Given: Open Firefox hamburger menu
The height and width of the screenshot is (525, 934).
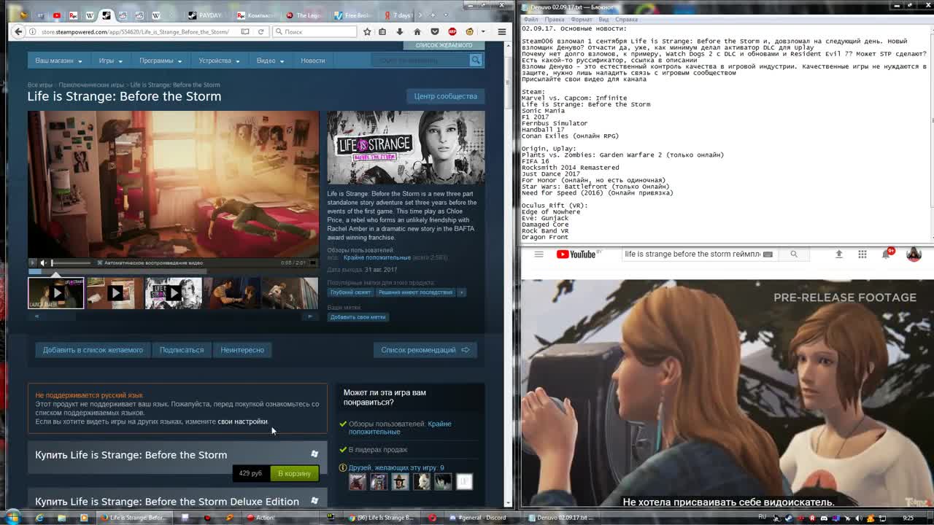Looking at the screenshot, I should (501, 31).
